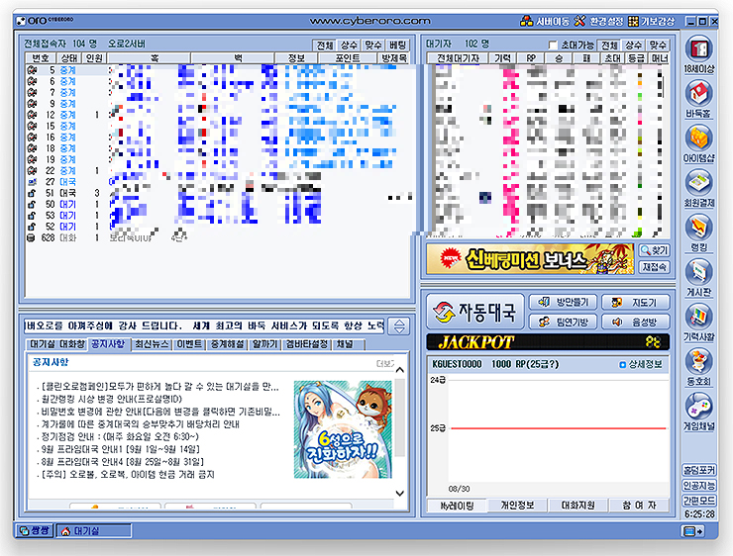Switch to 간편모드 simple mode
733x556 pixels.
(x=699, y=501)
